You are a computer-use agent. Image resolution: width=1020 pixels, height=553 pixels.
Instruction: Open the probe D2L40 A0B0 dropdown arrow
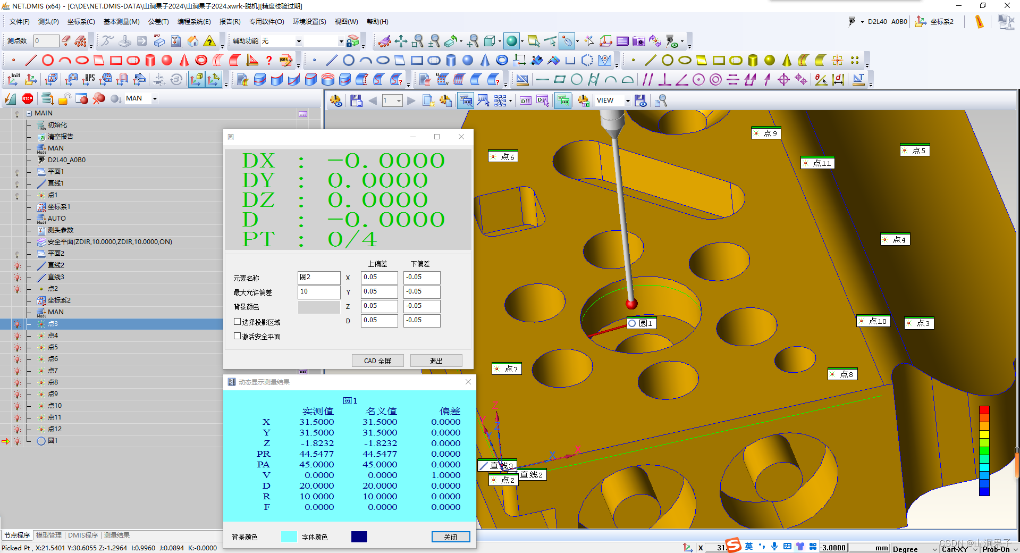click(862, 22)
